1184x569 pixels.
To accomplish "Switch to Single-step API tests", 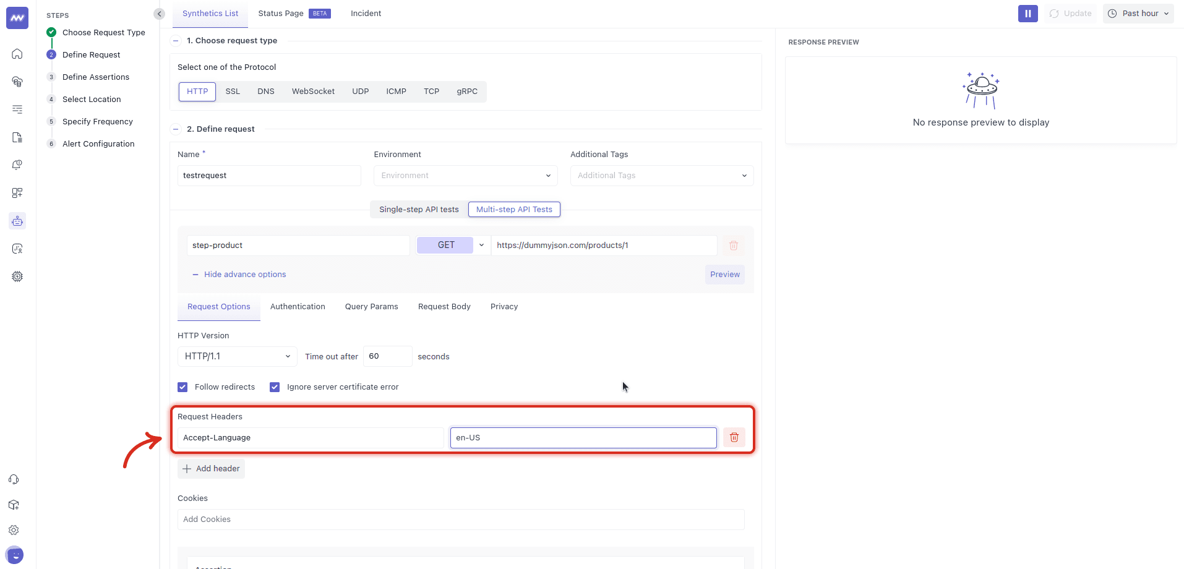I will tap(419, 210).
